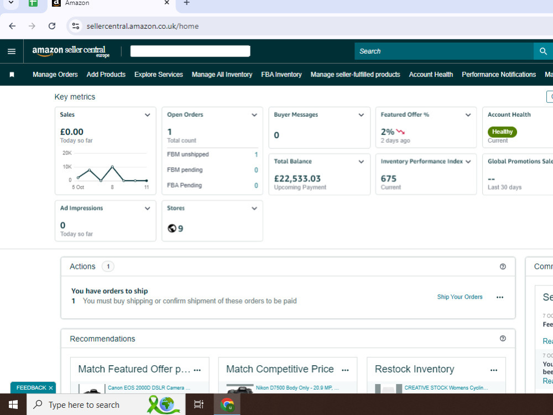Open Performance Notifications menu item
The width and height of the screenshot is (553, 415).
point(499,75)
